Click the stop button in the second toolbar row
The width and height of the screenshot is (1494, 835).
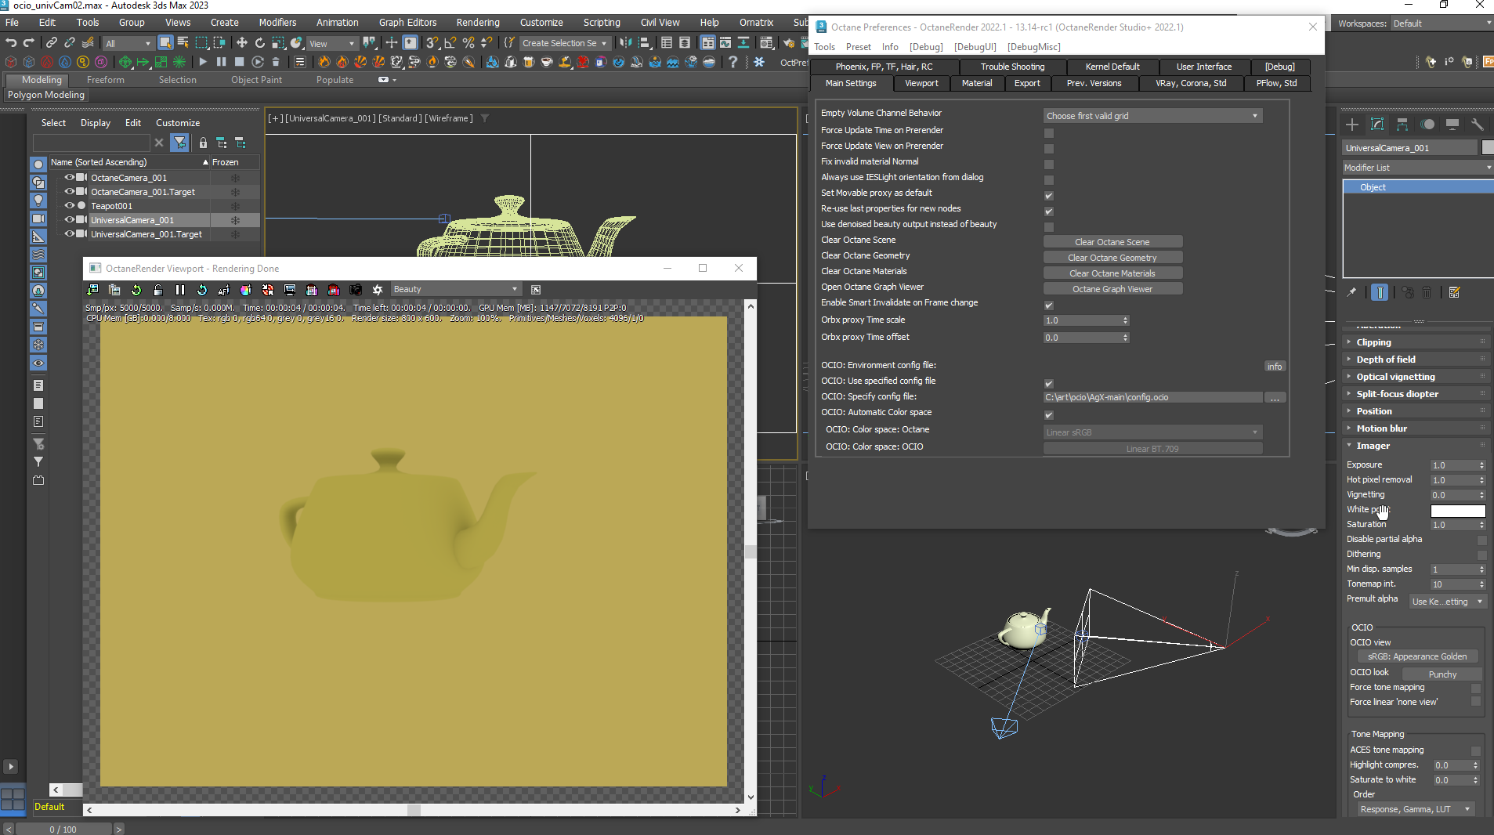point(240,62)
